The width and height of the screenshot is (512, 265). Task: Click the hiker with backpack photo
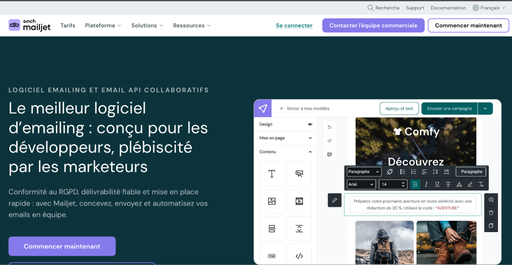pos(384,242)
